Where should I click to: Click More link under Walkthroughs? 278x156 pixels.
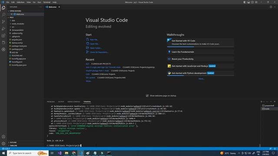point(201,79)
